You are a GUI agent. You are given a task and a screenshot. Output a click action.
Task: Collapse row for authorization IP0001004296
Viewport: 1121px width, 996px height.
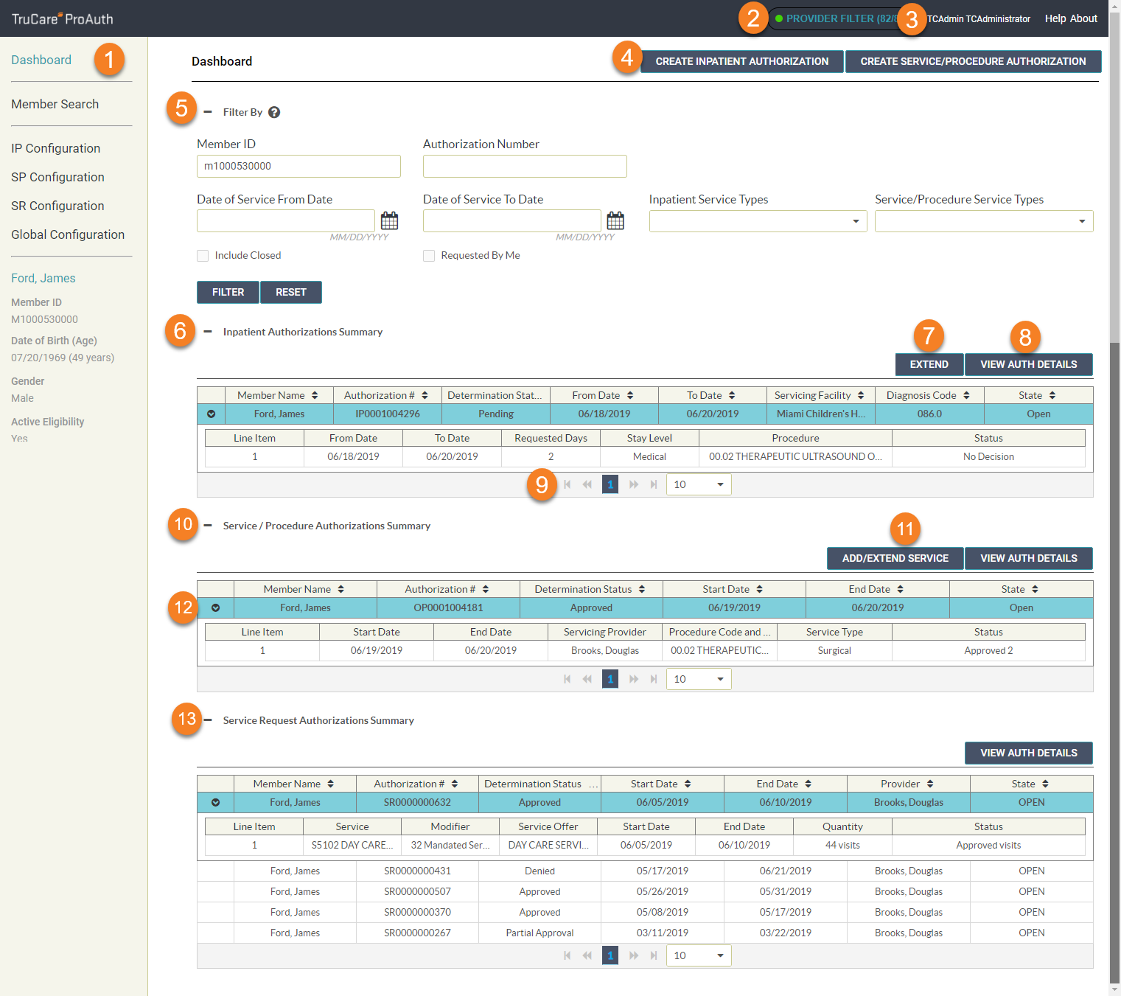[212, 414]
